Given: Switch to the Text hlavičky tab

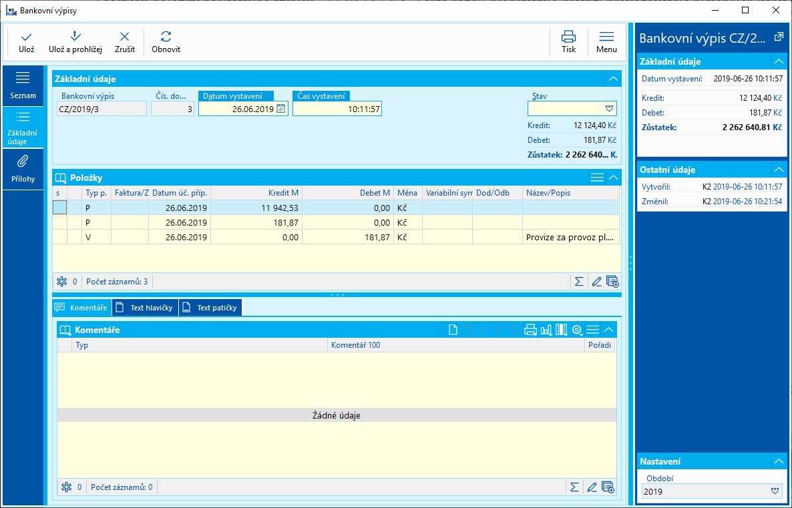Looking at the screenshot, I should coord(145,308).
